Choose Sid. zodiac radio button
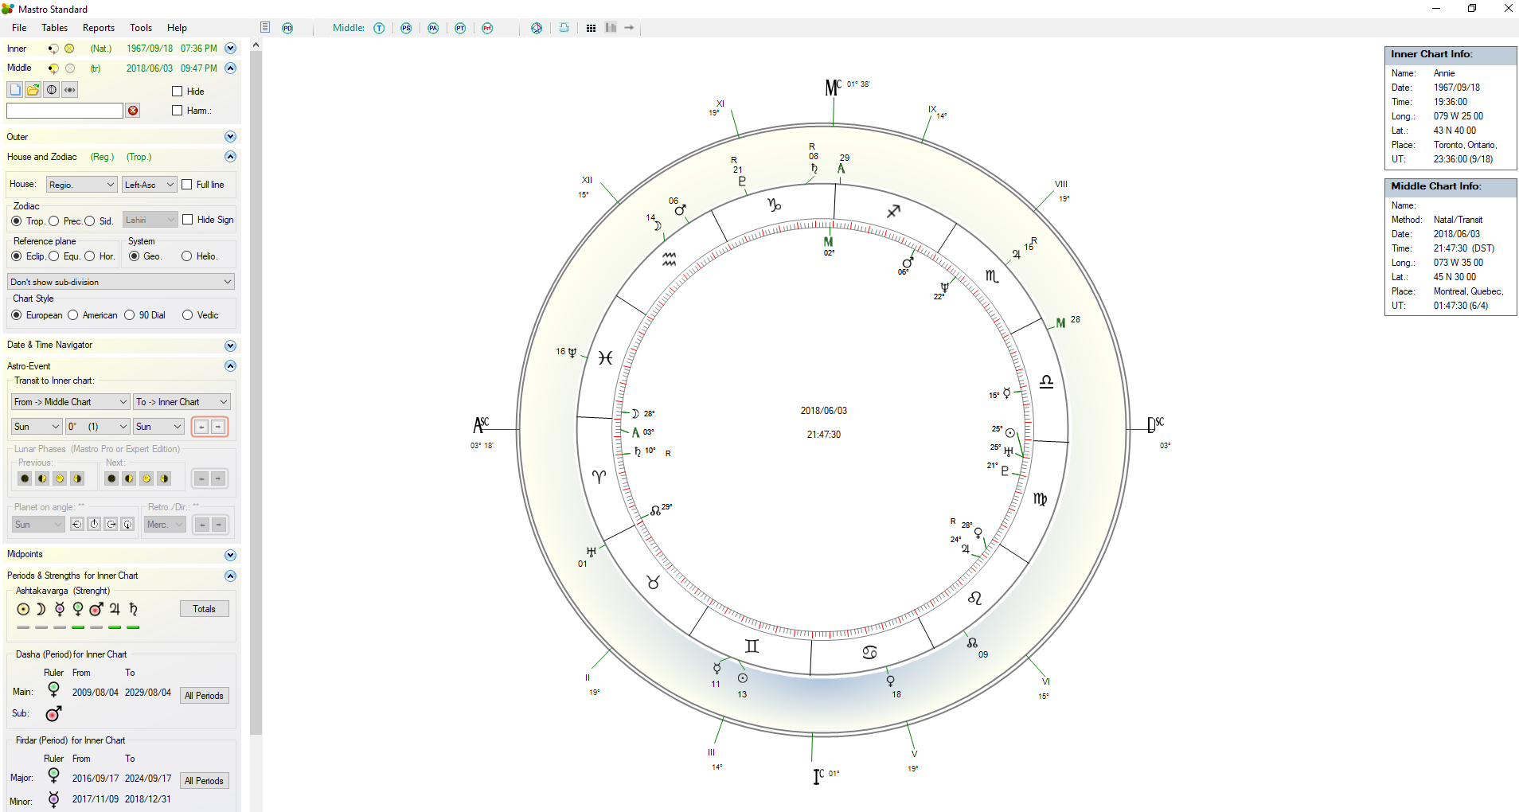The image size is (1519, 812). click(90, 221)
